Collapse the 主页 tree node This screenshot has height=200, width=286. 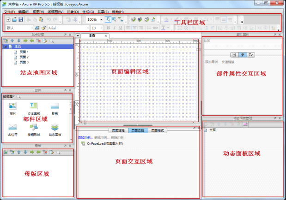click(x=5, y=47)
